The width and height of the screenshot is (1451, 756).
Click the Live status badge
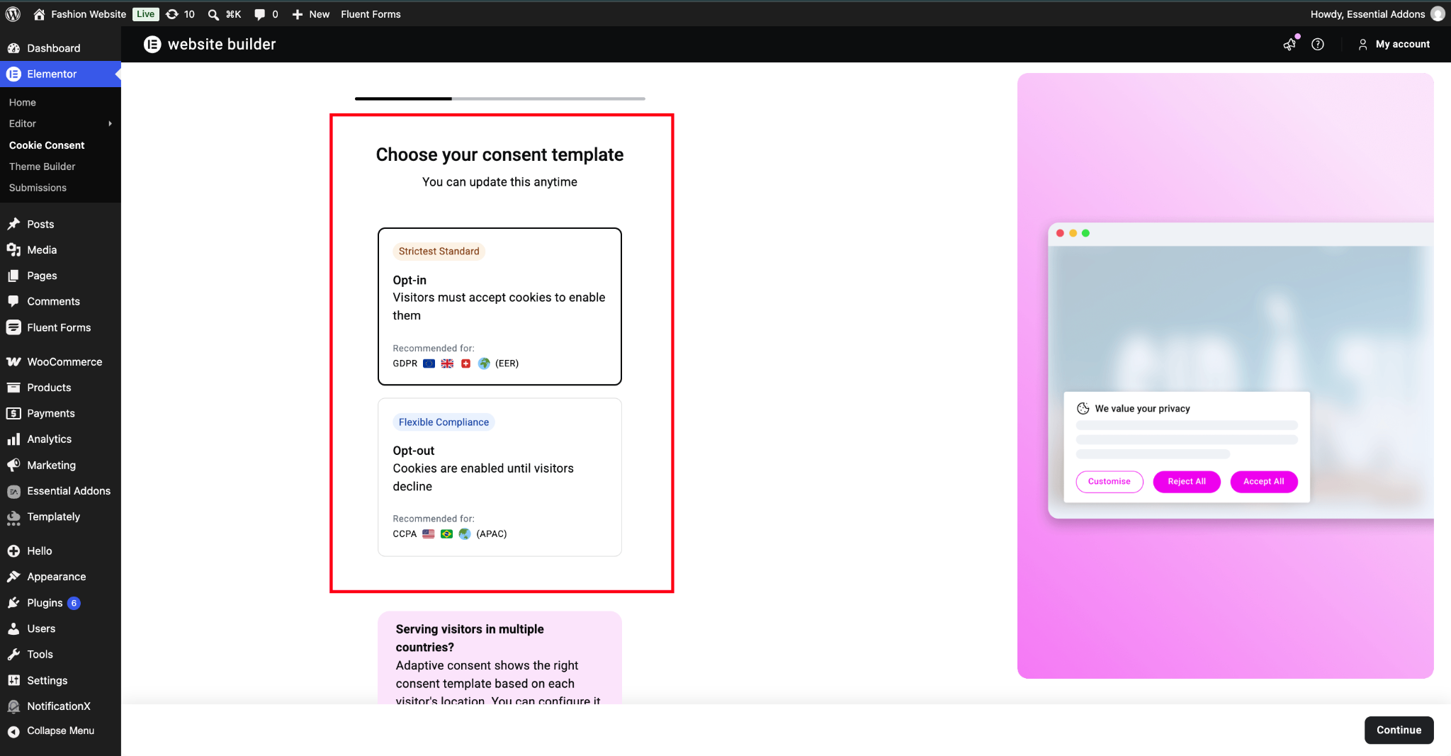coord(145,13)
